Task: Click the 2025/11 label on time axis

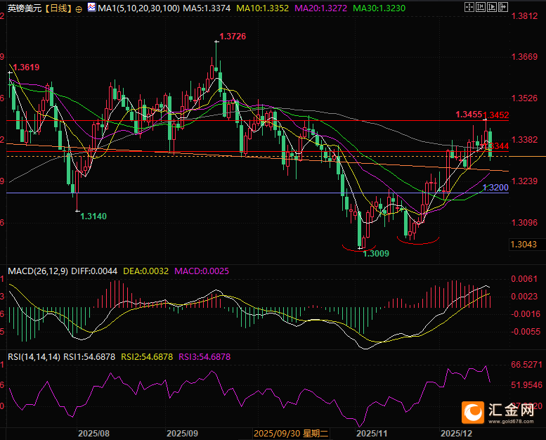Action: [369, 434]
